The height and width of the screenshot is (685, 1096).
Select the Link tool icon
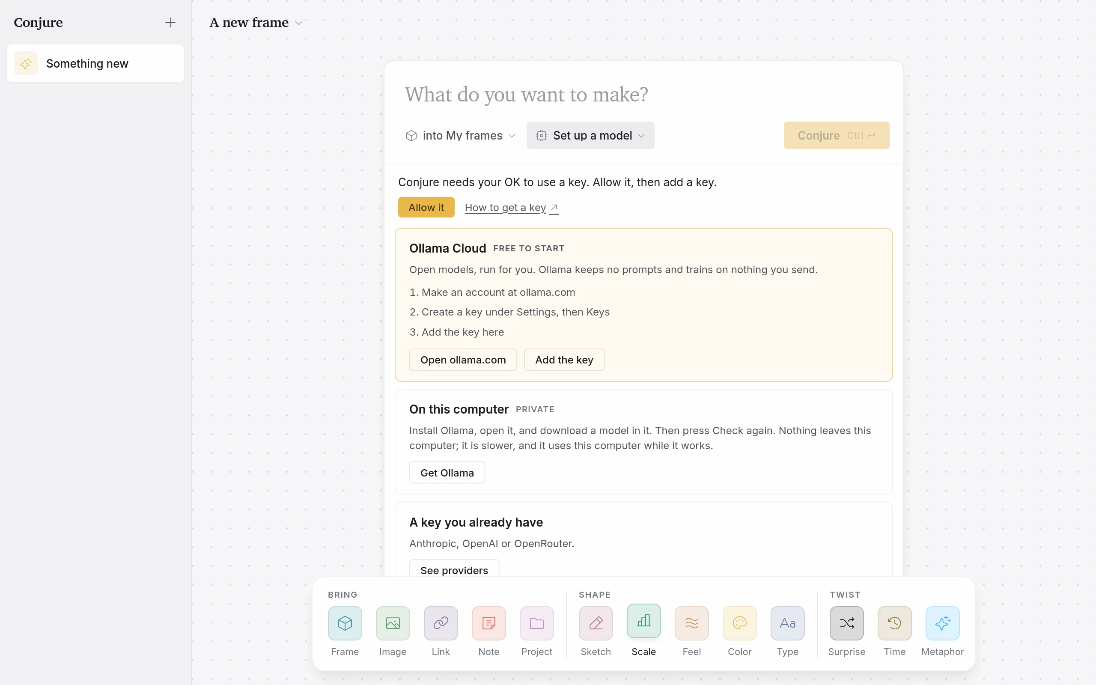click(x=441, y=623)
